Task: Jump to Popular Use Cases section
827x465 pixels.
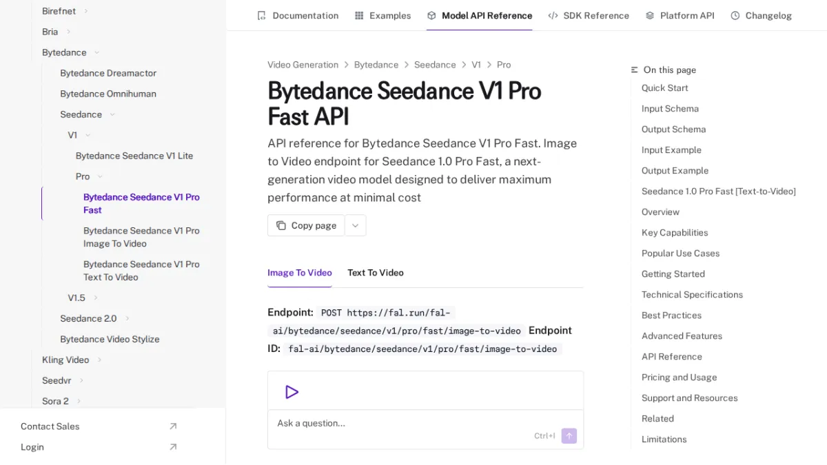Action: [x=680, y=254]
